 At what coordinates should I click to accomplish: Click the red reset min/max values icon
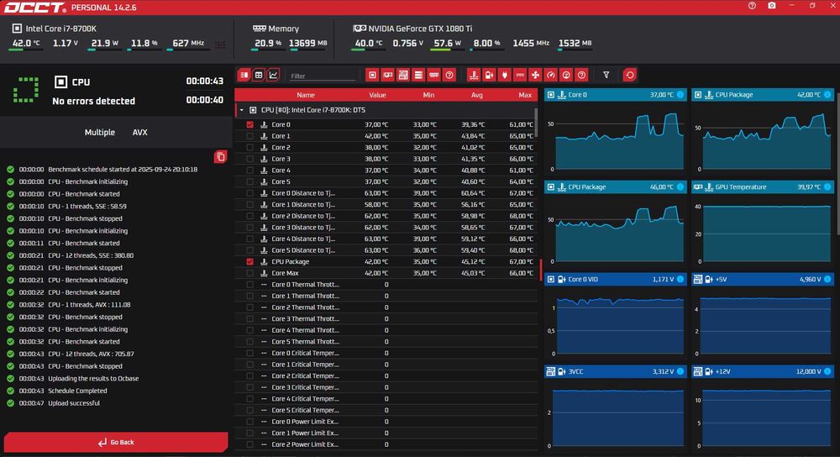[629, 76]
